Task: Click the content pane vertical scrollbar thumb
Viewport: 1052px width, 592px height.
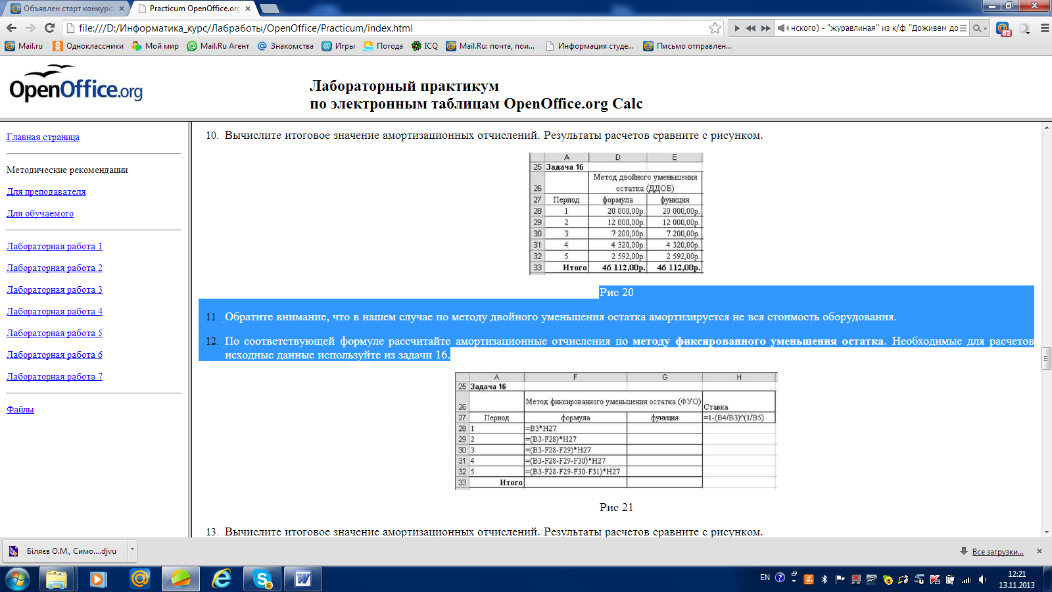Action: point(1046,358)
